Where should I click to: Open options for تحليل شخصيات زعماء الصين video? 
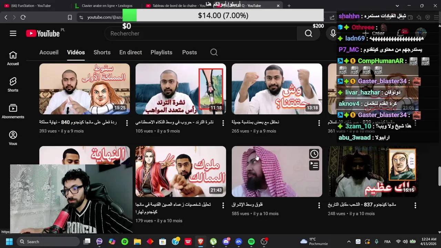point(223,205)
